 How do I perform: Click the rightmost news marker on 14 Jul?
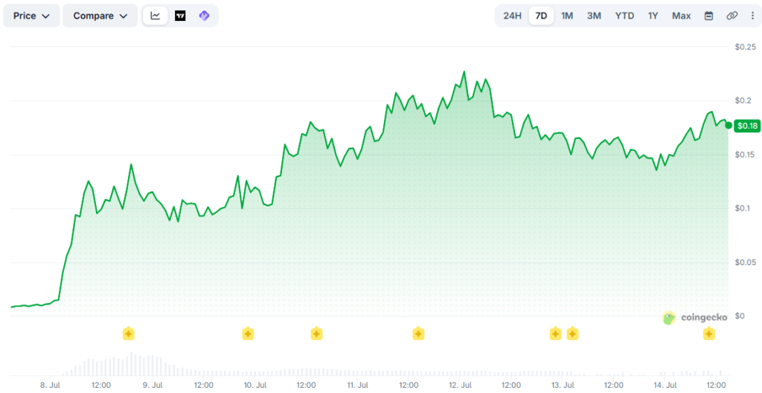point(709,333)
